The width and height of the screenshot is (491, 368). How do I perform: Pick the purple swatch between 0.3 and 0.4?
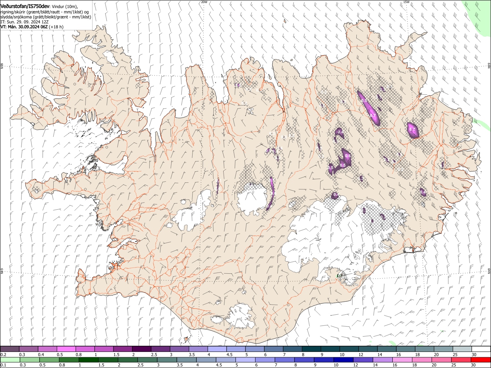(x=28, y=349)
